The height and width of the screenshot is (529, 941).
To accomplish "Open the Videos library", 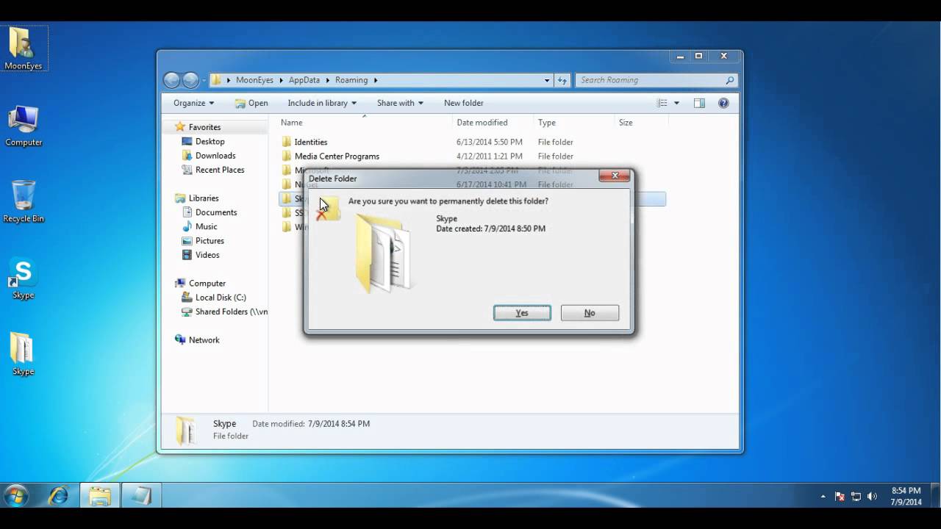I will point(207,255).
